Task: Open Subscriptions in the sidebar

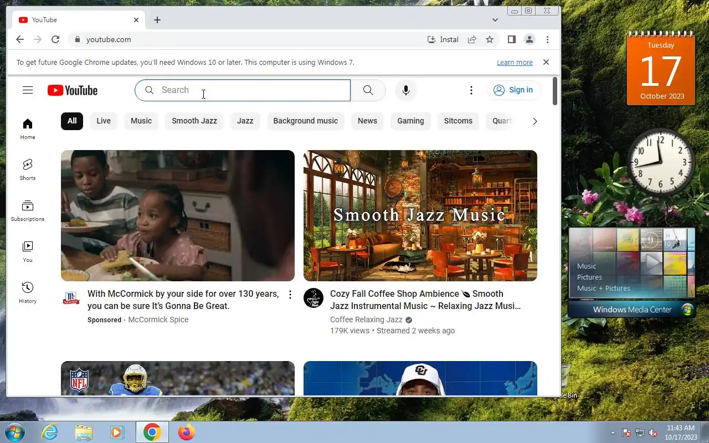Action: [x=28, y=211]
